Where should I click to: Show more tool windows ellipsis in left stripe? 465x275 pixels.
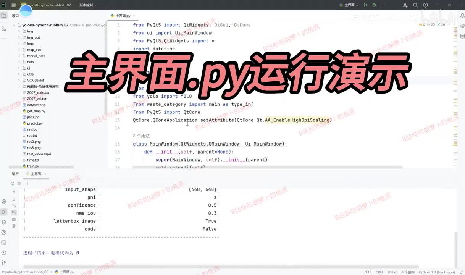(x=4, y=39)
